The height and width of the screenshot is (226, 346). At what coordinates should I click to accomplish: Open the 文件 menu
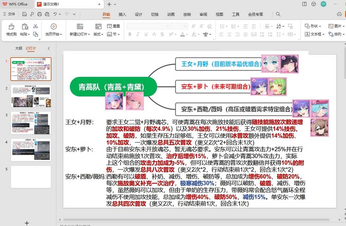point(9,14)
